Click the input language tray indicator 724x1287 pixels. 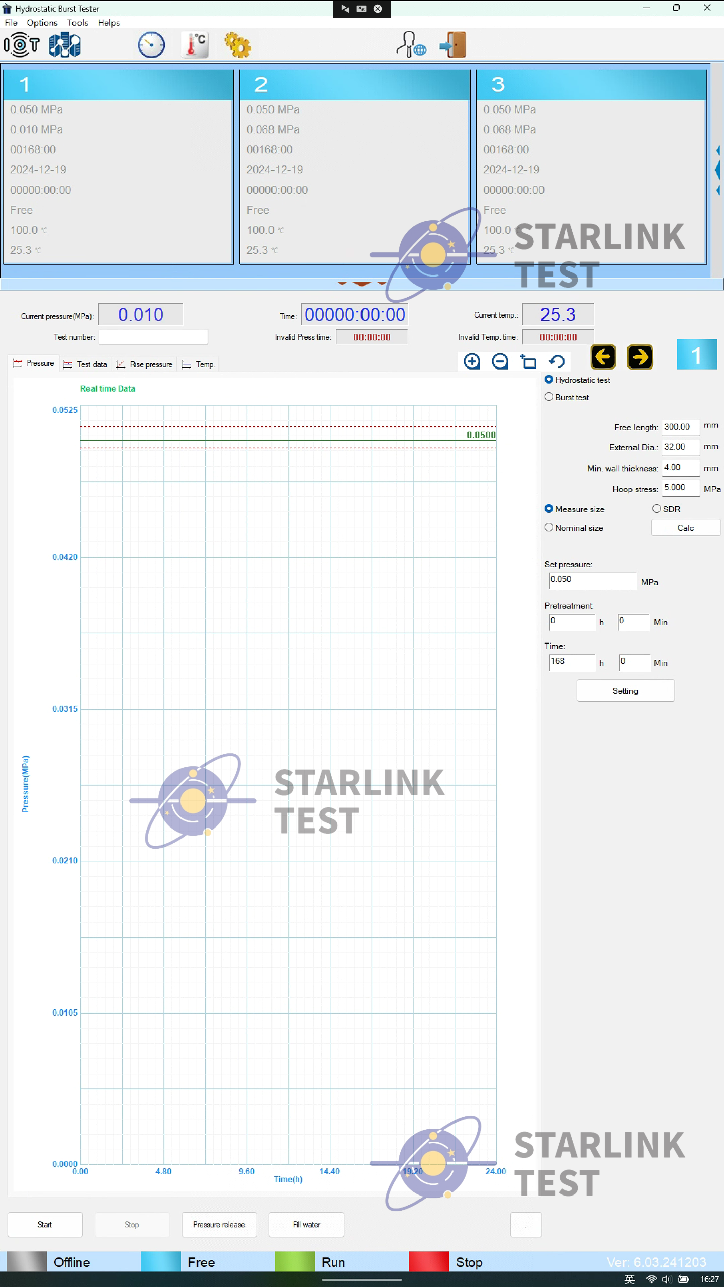[629, 1279]
